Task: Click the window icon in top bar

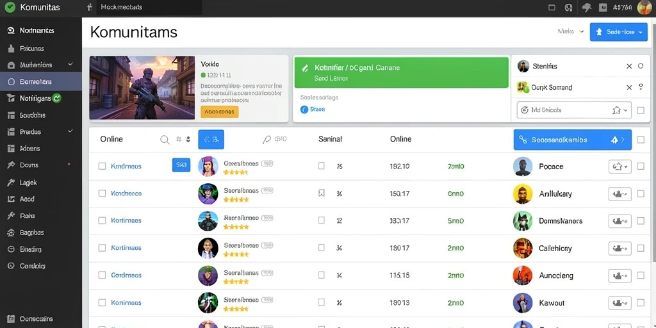Action: click(x=552, y=8)
